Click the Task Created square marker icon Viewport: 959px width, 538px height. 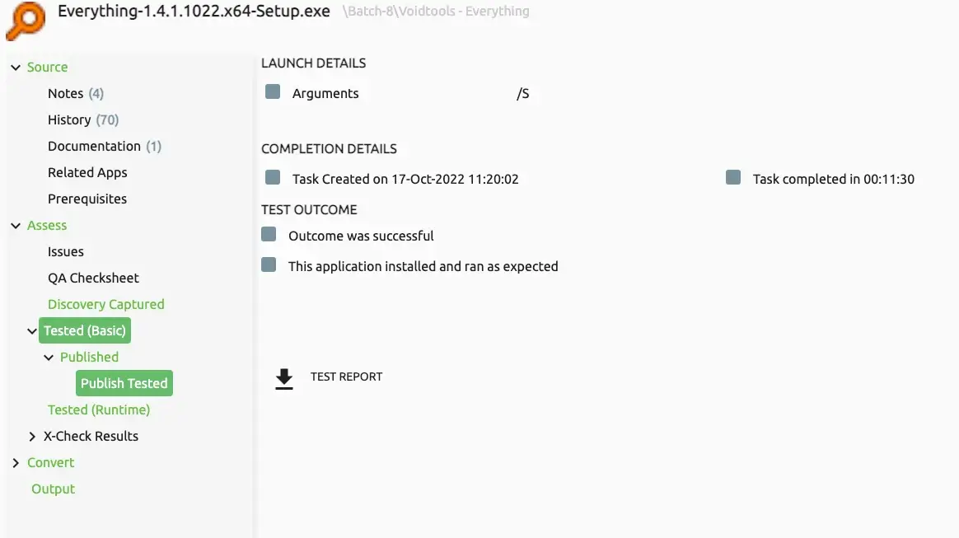[x=273, y=177]
